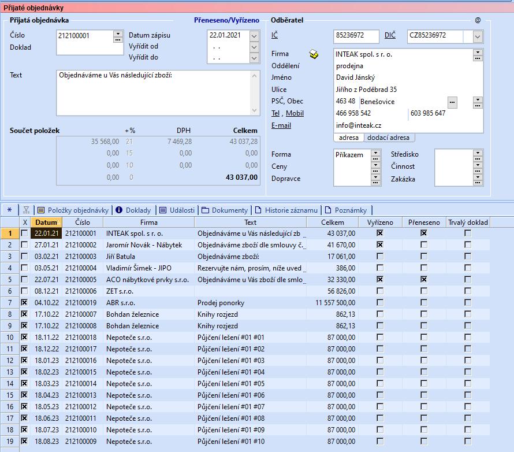
Task: Click into the order Text field
Action: click(154, 93)
